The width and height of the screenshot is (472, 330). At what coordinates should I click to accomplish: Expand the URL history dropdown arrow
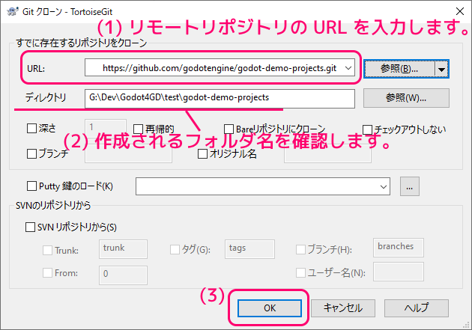[x=348, y=68]
